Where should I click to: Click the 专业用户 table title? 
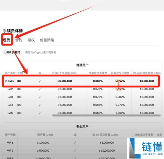click(x=82, y=127)
